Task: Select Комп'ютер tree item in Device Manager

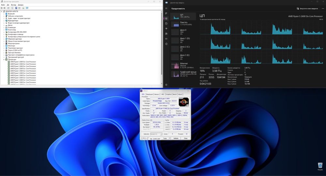Action: coord(12,30)
